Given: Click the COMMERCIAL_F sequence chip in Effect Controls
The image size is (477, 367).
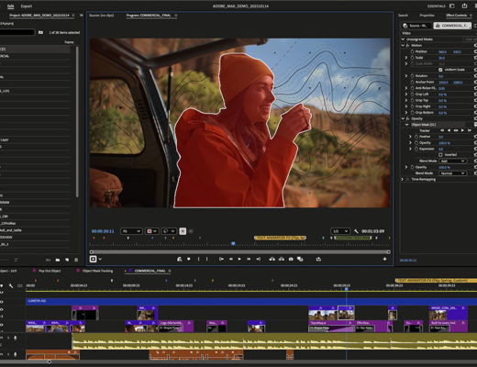Looking at the screenshot, I should point(452,26).
